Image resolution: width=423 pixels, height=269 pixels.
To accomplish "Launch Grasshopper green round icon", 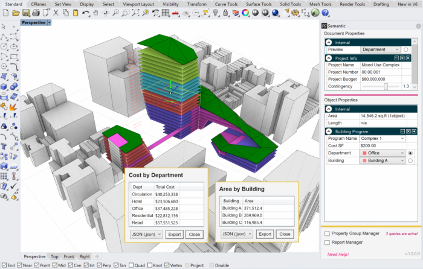I will (x=315, y=13).
